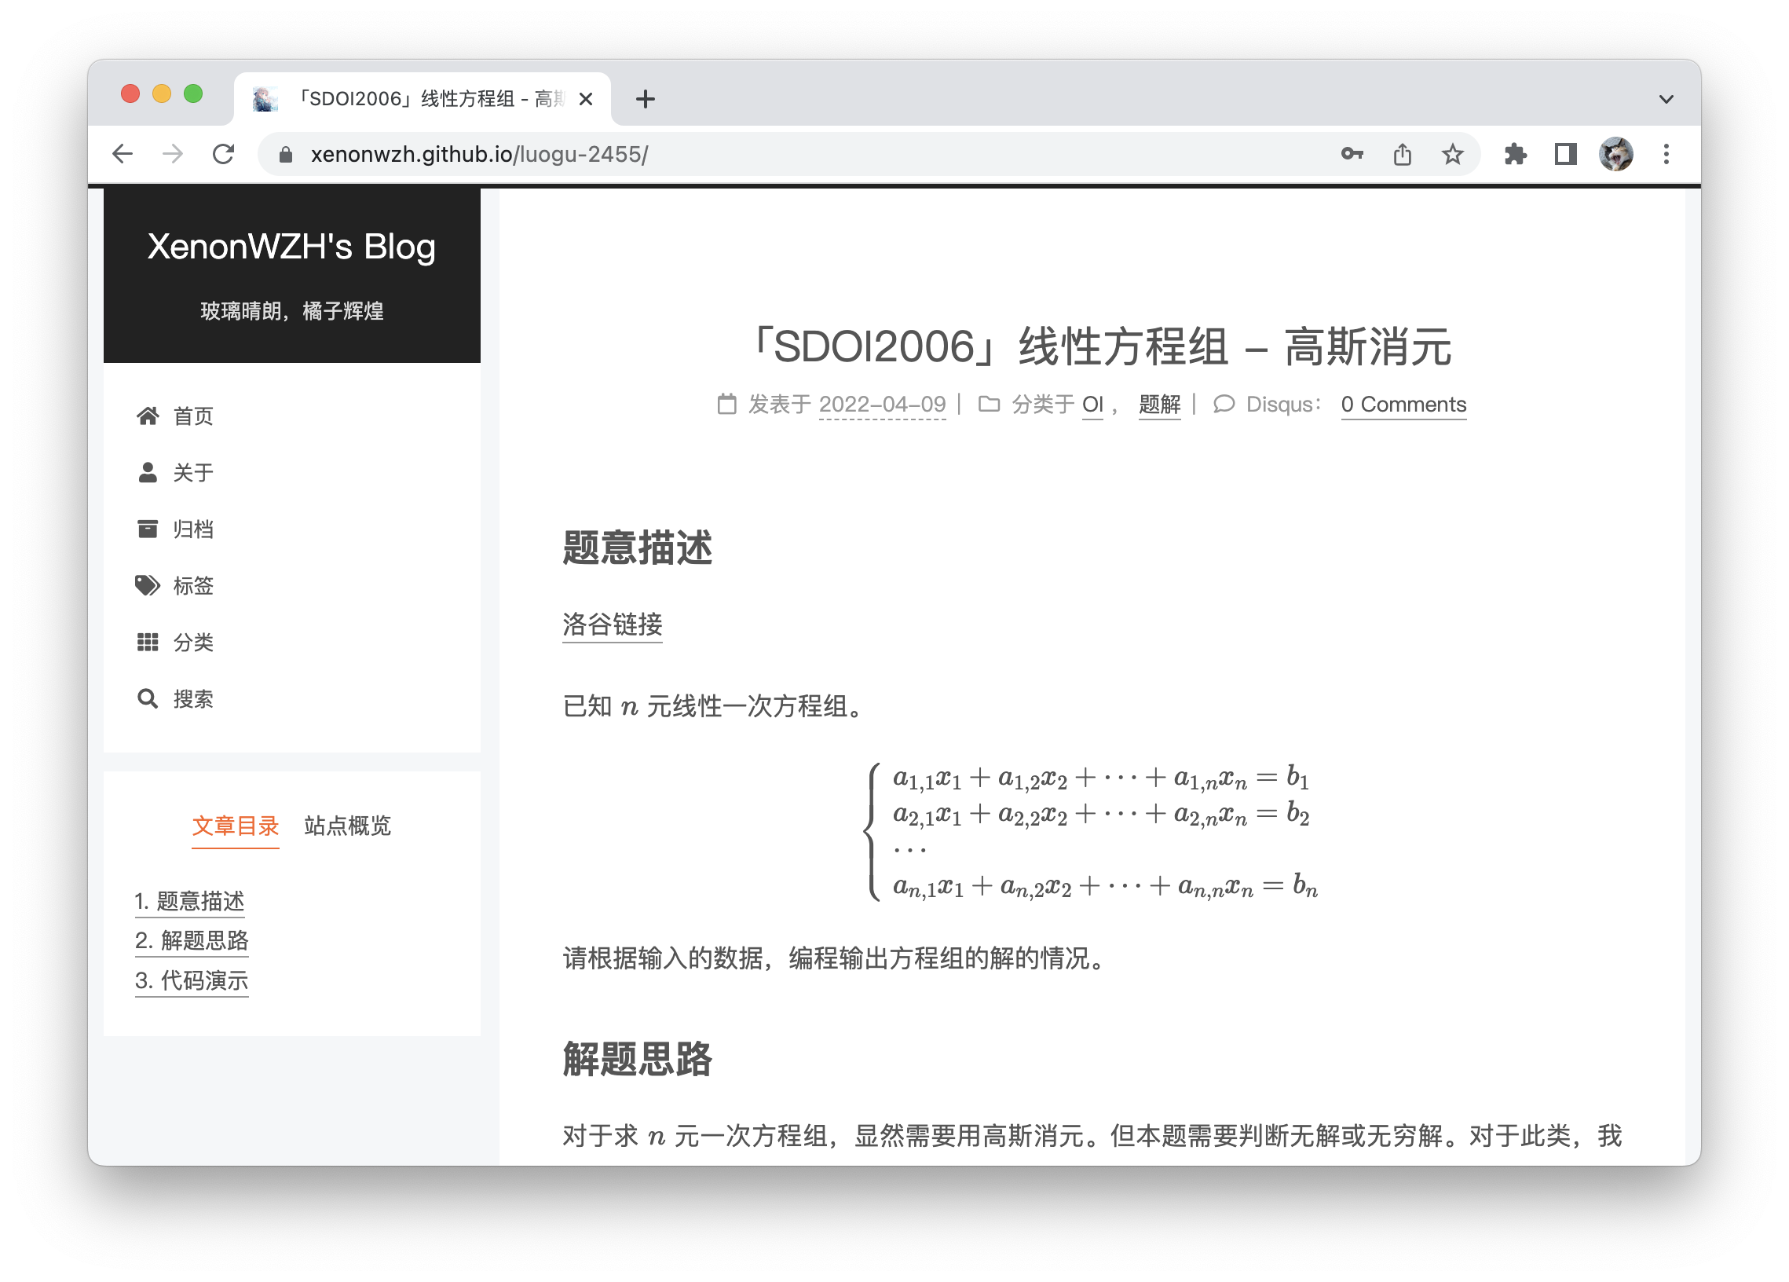Open the 关于 about page via person icon
The width and height of the screenshot is (1789, 1282).
pos(148,473)
